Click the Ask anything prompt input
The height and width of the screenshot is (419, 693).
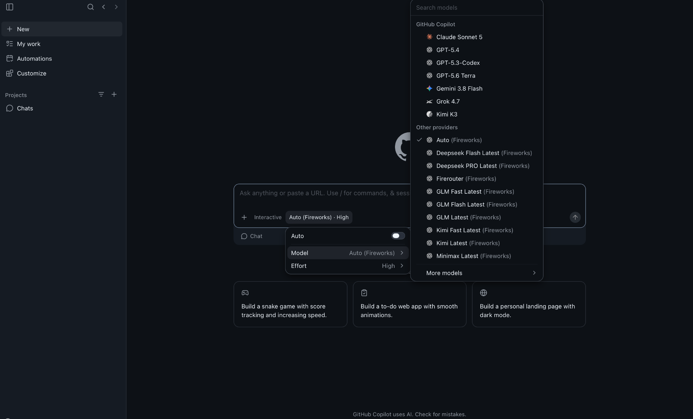click(324, 193)
